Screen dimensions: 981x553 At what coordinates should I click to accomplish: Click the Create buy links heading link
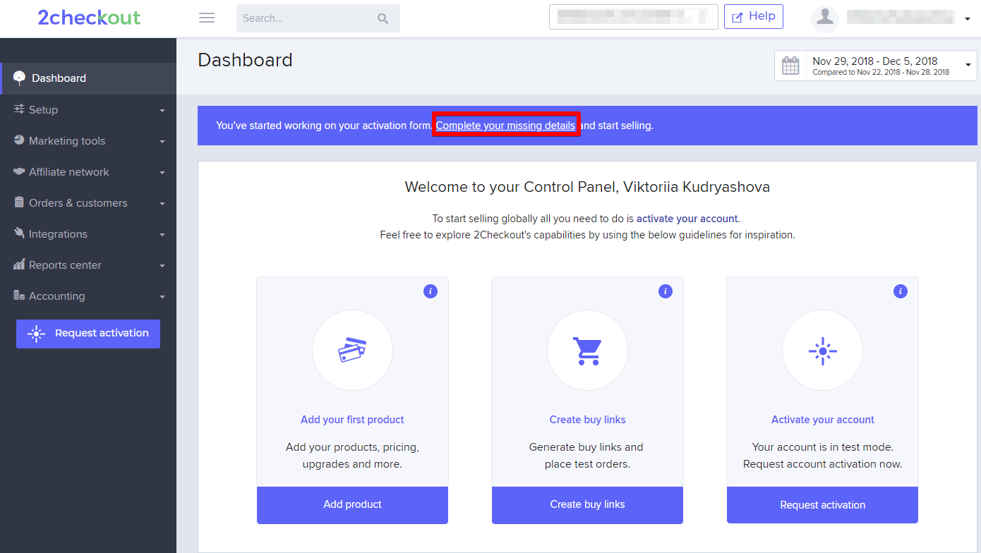(x=587, y=420)
